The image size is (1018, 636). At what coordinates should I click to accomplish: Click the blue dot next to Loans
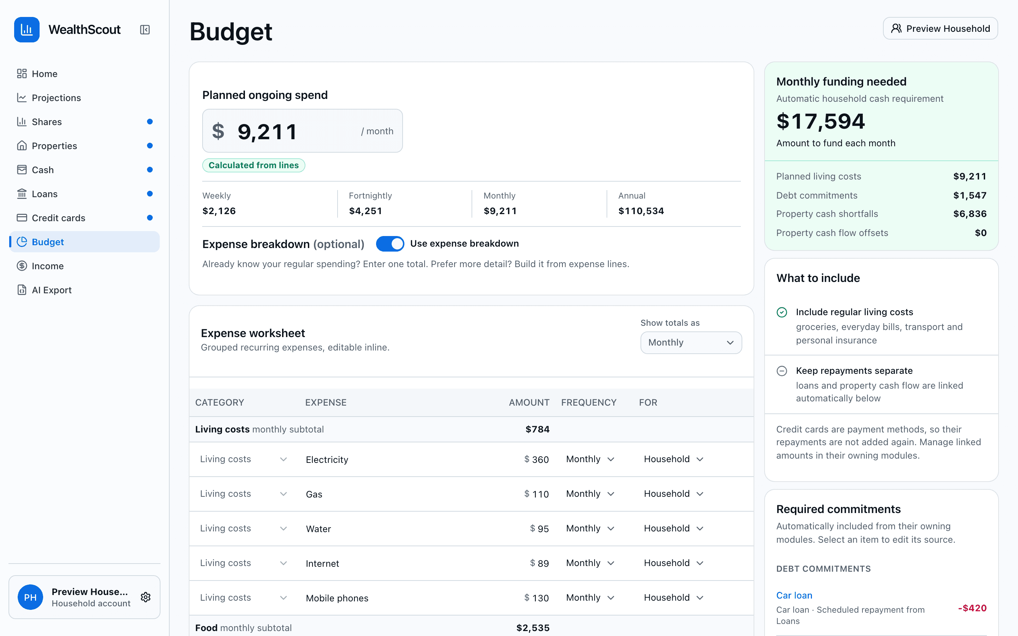150,194
